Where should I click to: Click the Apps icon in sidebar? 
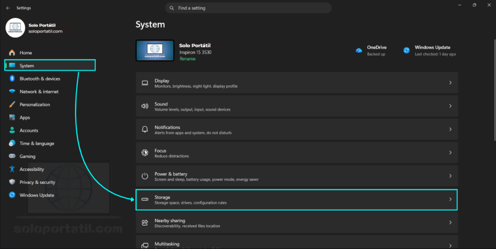pyautogui.click(x=12, y=117)
